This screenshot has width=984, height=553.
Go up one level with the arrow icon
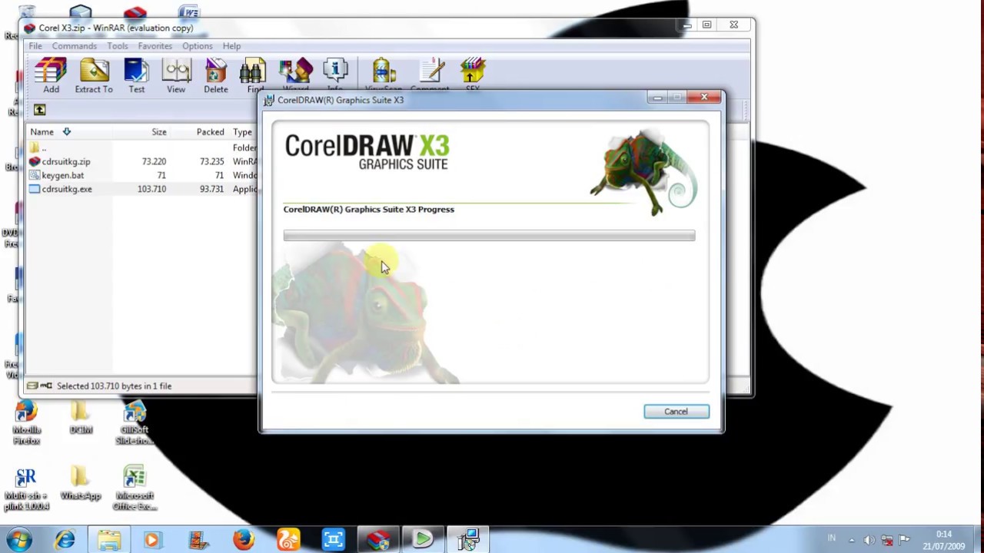(x=39, y=110)
